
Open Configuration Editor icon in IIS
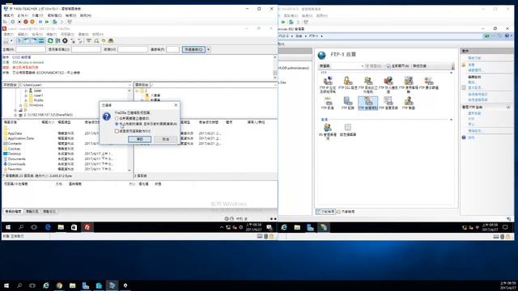[347, 130]
